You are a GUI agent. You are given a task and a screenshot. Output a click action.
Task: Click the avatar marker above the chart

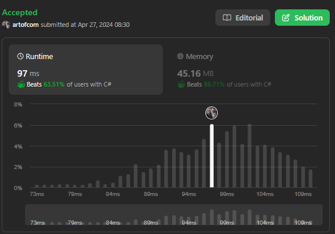[x=211, y=113]
